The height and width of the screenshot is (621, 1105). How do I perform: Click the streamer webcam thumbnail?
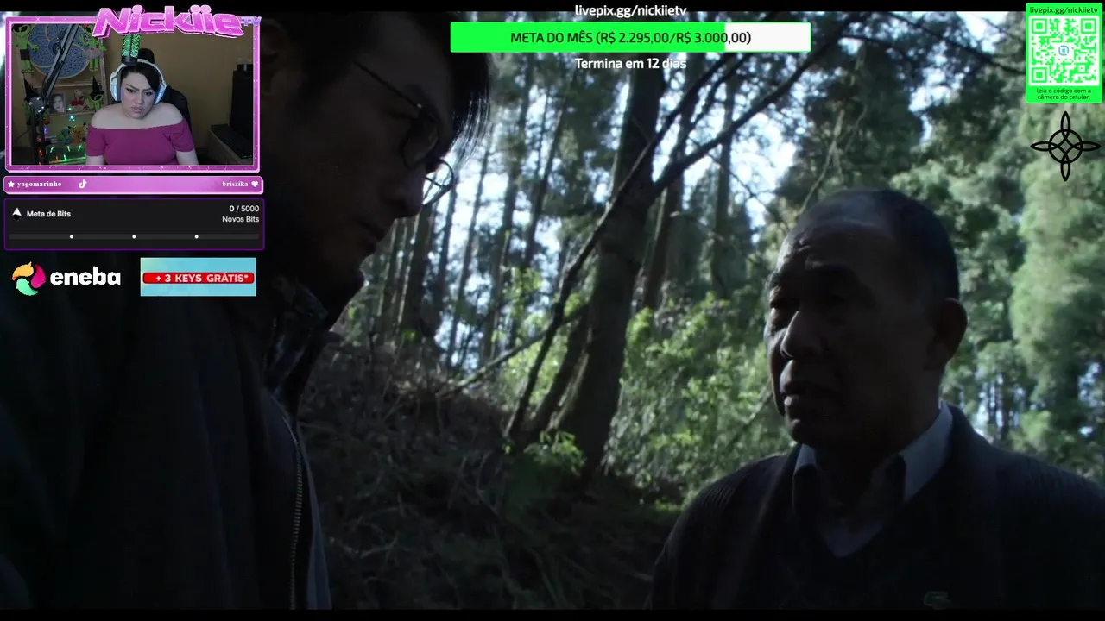(x=132, y=93)
